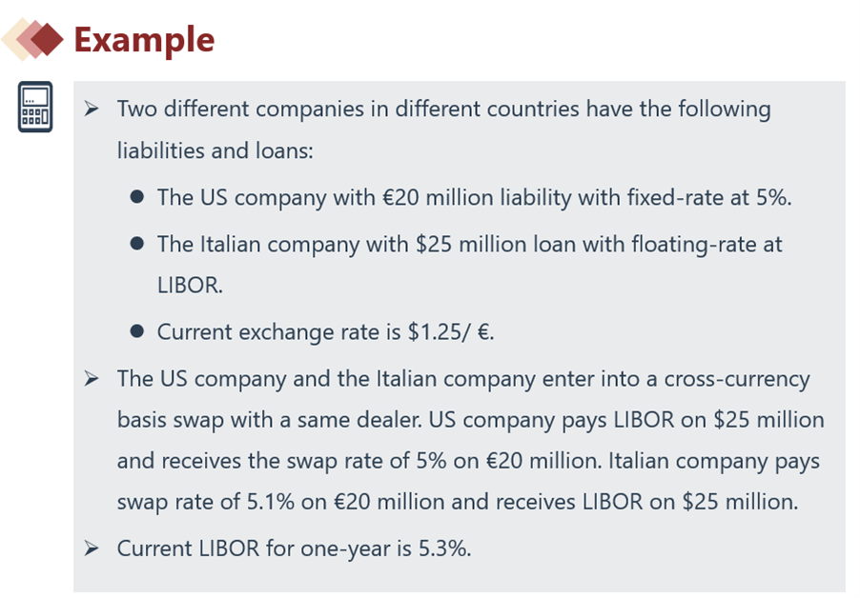Click the arrow bullet before 'The US company and'
860x598 pixels.
[x=92, y=379]
